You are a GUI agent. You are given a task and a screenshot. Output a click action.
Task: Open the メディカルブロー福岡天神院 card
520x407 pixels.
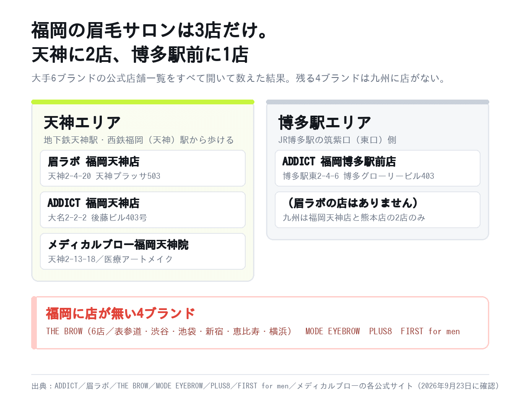pos(143,251)
